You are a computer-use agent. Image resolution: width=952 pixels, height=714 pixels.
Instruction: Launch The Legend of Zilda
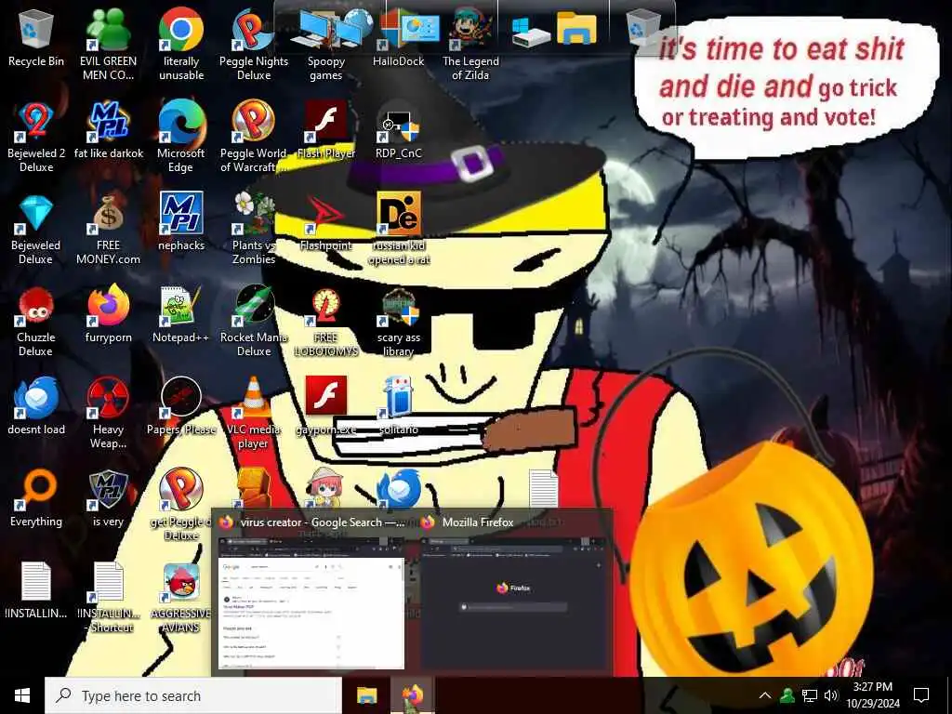point(470,46)
